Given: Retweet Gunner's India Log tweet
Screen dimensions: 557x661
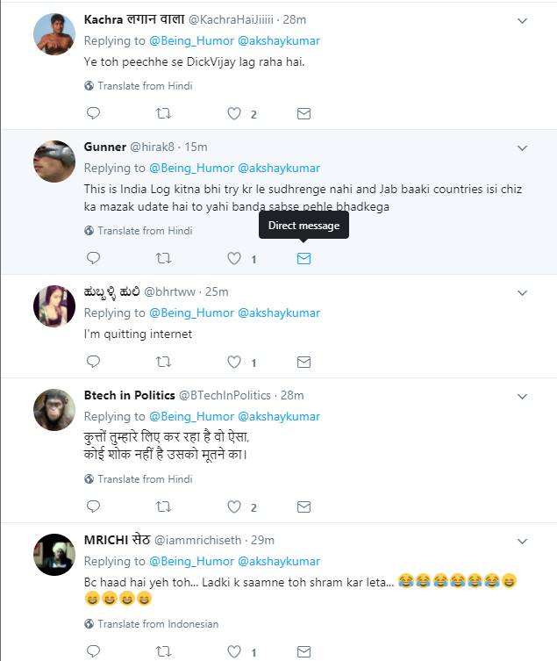Looking at the screenshot, I should 163,258.
